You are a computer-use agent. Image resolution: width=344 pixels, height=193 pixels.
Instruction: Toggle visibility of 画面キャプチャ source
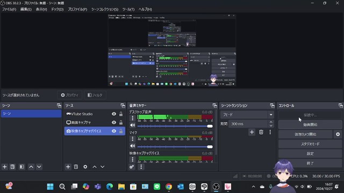pyautogui.click(x=114, y=122)
